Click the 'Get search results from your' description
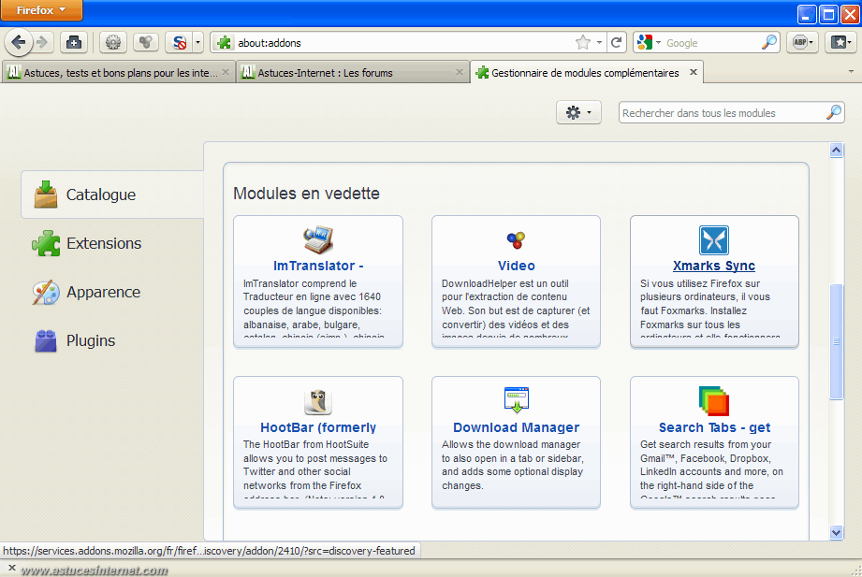The image size is (862, 577). [x=712, y=469]
